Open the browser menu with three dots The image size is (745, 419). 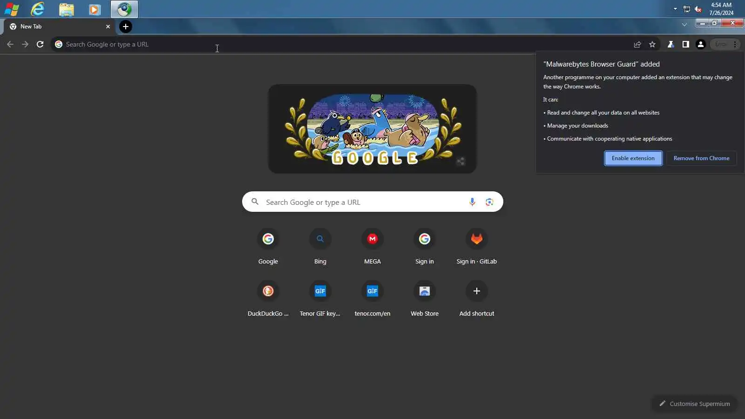click(735, 44)
